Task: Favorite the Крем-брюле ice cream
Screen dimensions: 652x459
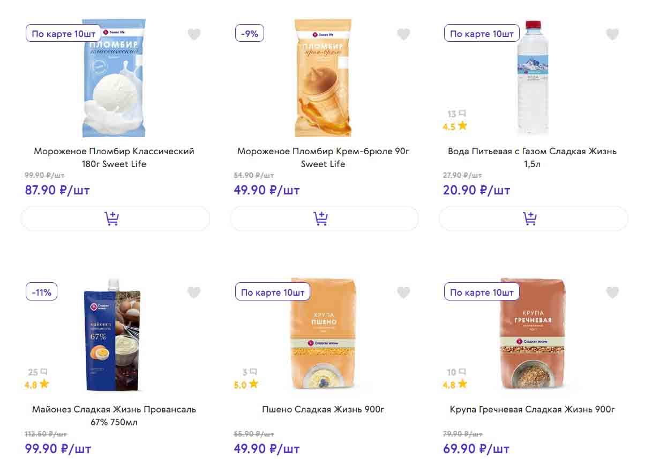Action: 403,34
